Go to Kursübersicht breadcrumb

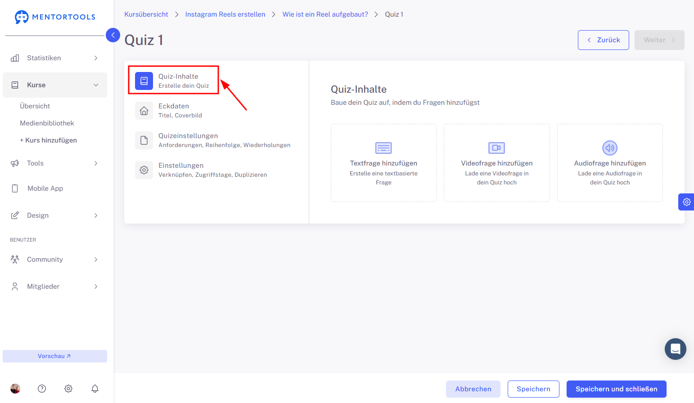point(146,14)
